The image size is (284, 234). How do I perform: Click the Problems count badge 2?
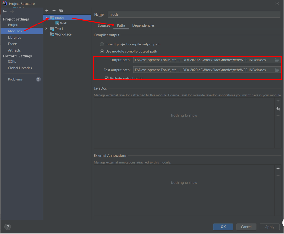(38, 79)
